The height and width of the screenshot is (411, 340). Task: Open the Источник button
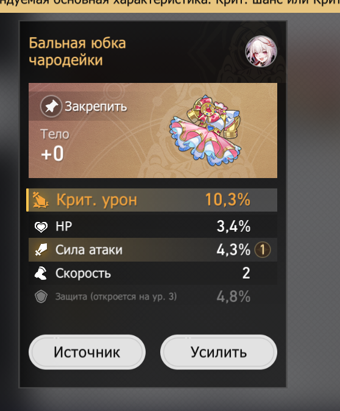pyautogui.click(x=87, y=352)
